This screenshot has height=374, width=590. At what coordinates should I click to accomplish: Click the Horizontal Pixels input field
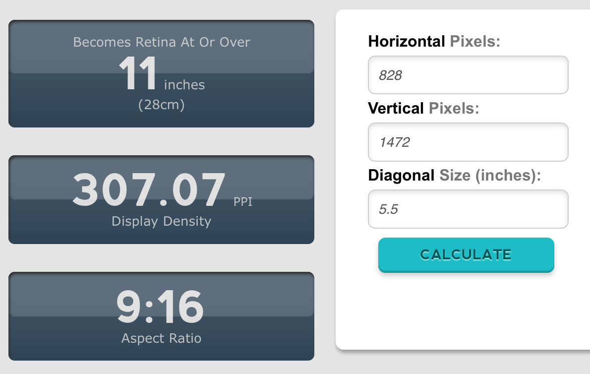pos(468,75)
